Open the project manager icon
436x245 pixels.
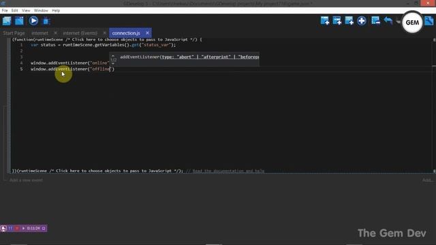point(7,21)
